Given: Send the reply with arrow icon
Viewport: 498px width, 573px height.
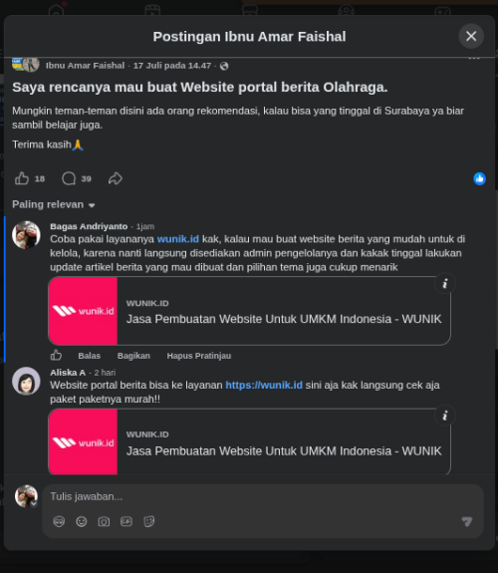Looking at the screenshot, I should (x=467, y=521).
